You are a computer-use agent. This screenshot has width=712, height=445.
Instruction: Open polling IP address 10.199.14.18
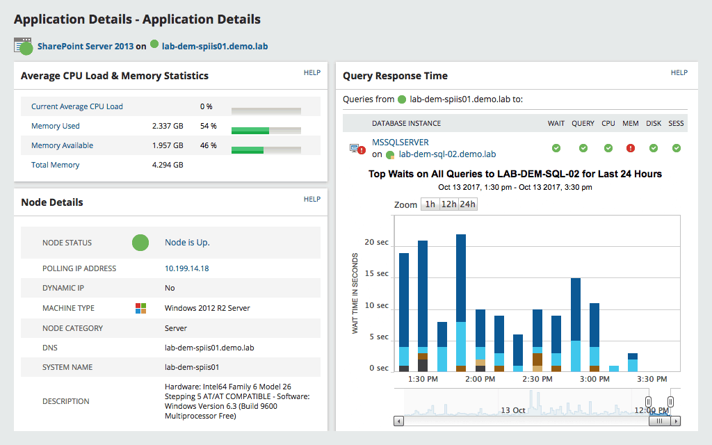(186, 268)
